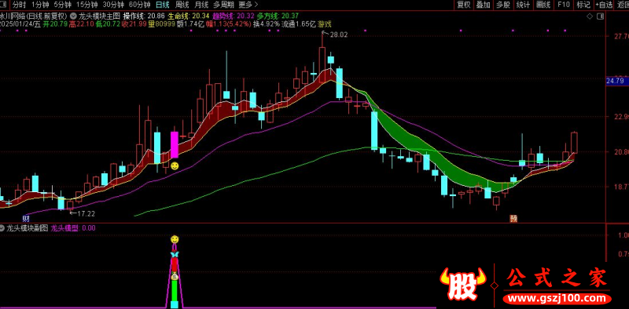Open the 更多 periods expander
This screenshot has height=309, width=629.
tap(245, 5)
